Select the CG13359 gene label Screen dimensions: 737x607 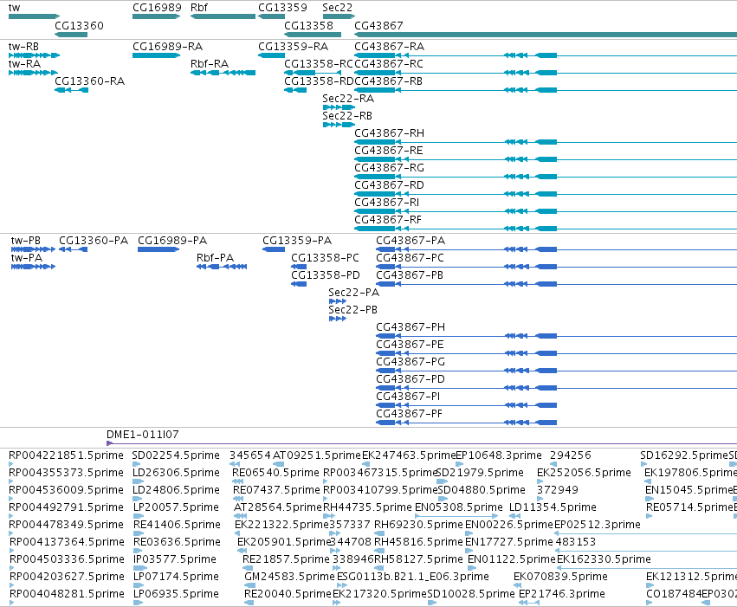click(282, 8)
